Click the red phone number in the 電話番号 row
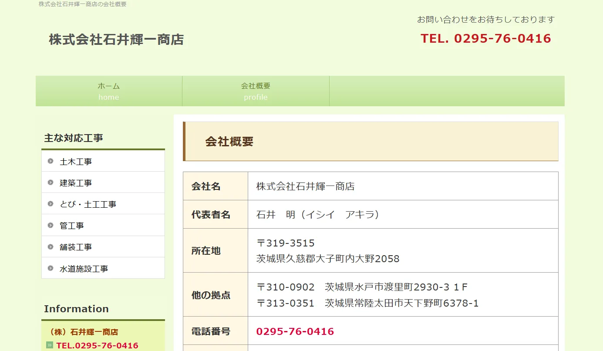603x351 pixels. click(295, 331)
